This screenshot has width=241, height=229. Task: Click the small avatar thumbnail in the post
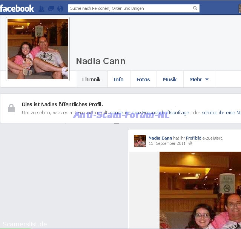tap(140, 141)
